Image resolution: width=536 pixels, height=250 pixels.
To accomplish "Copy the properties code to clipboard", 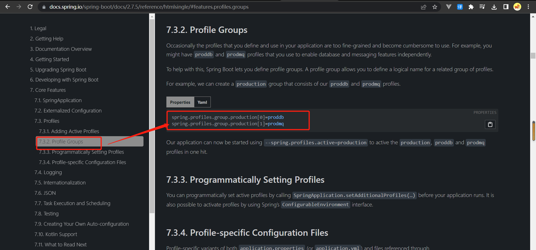I will (x=490, y=124).
